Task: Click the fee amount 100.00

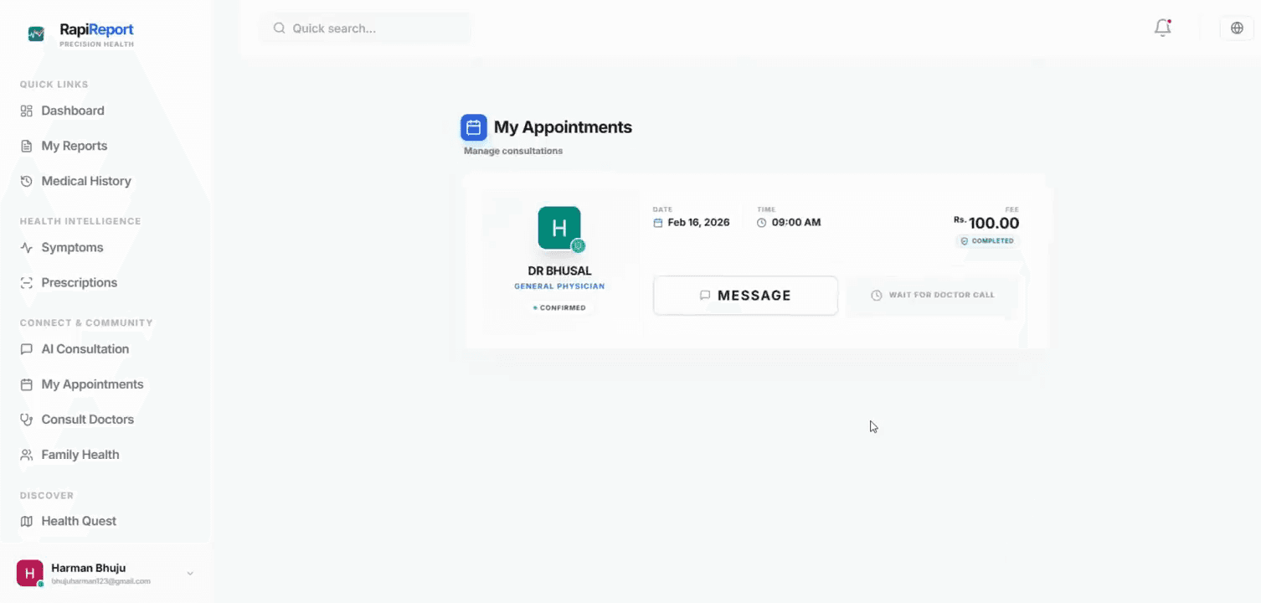Action: coord(994,223)
